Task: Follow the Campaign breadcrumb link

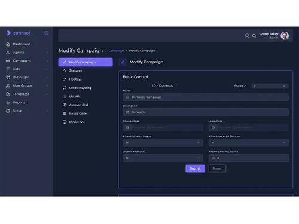Action: coord(116,51)
